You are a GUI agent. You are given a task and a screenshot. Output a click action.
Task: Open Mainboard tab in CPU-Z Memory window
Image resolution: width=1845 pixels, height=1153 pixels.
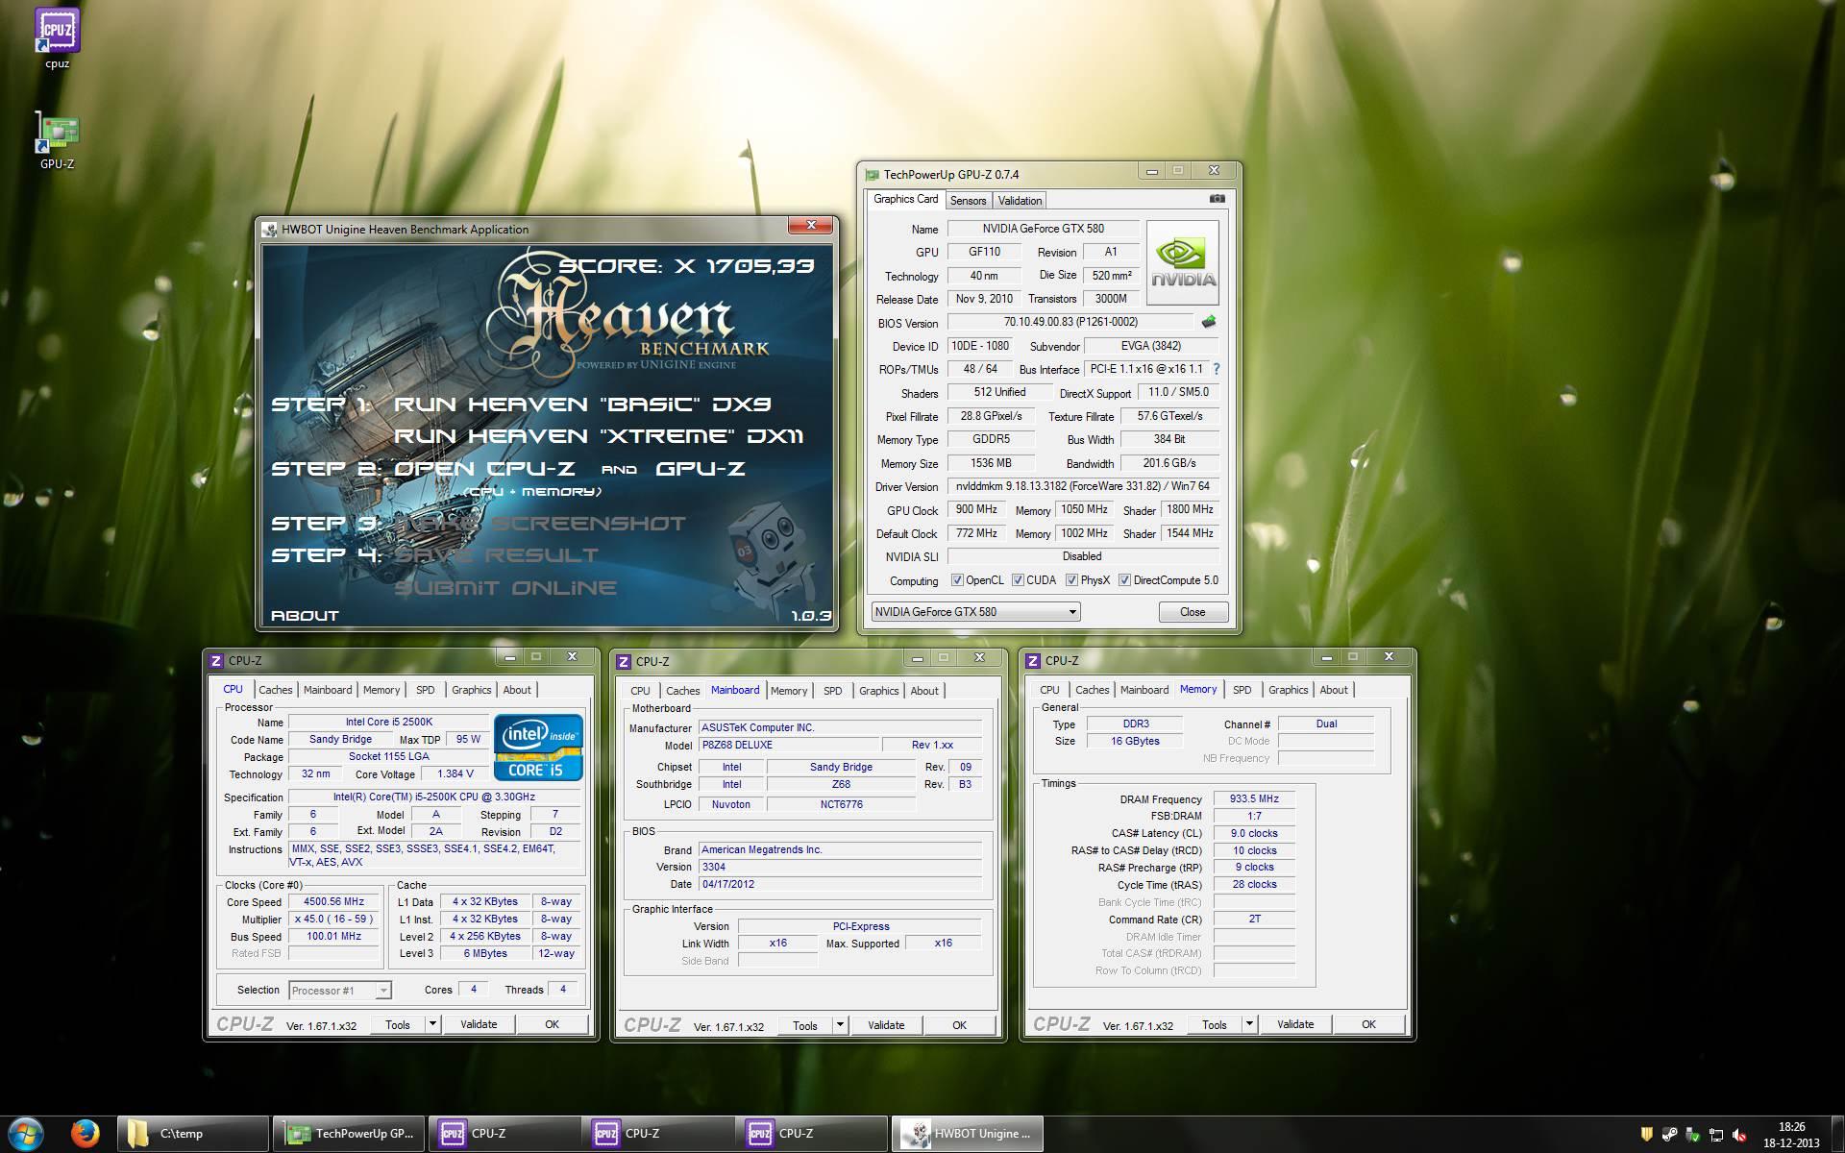[1144, 690]
